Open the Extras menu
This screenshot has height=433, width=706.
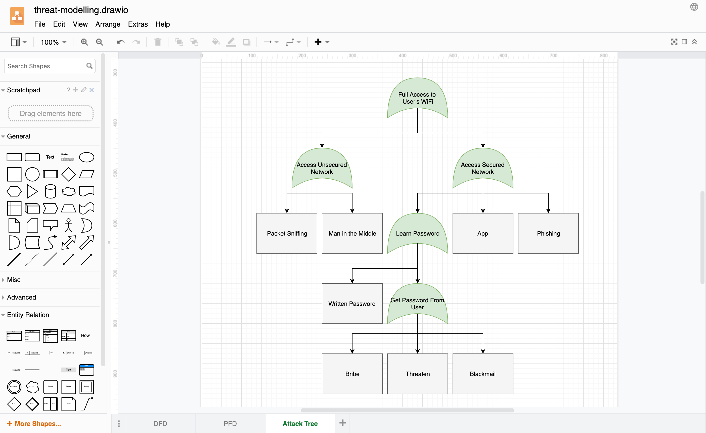pyautogui.click(x=138, y=24)
